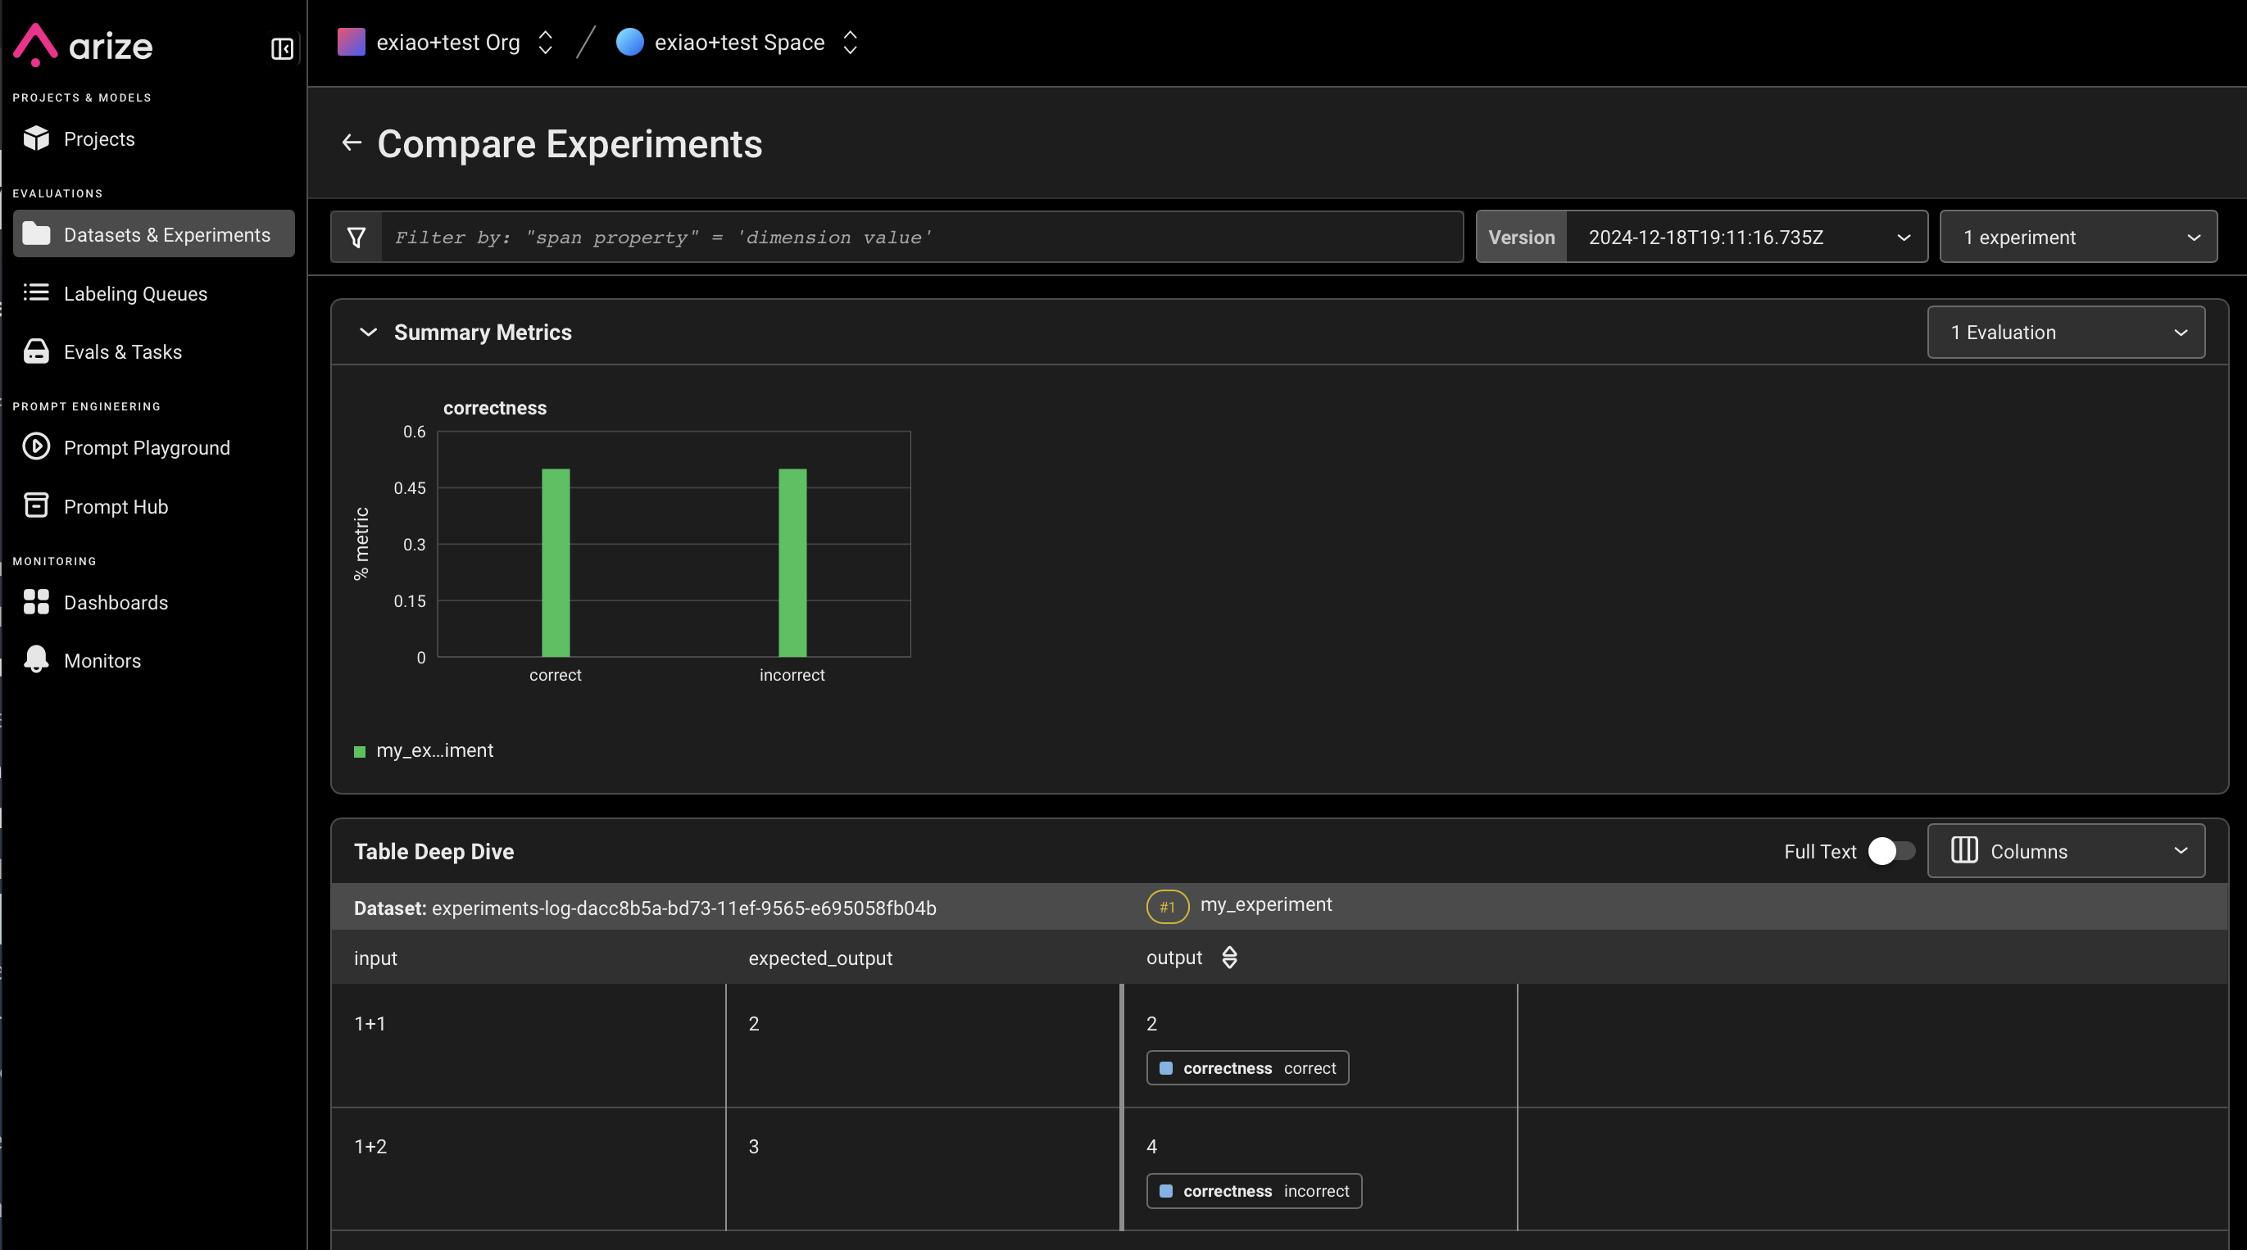
Task: Click the exiao+test Space blue circle icon
Action: (629, 42)
